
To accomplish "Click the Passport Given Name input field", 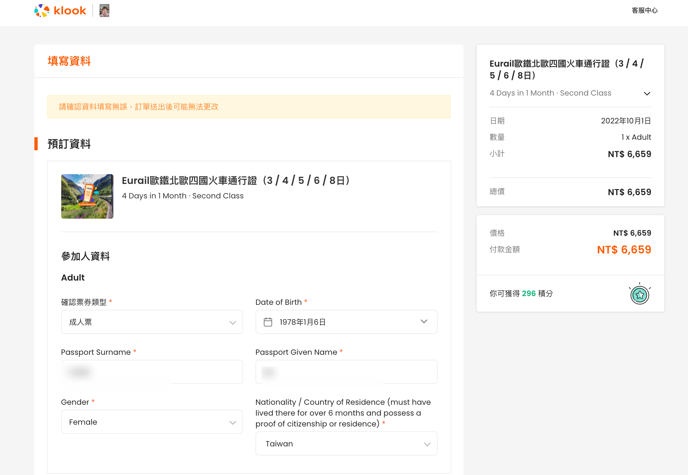I will [347, 372].
